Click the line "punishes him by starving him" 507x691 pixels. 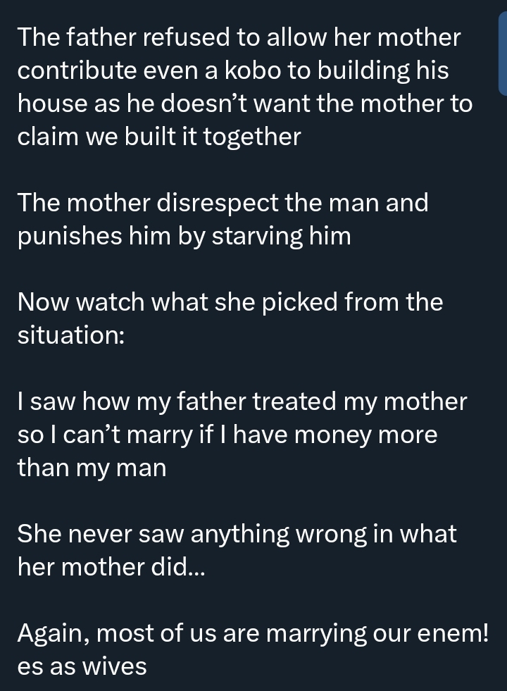(x=184, y=236)
